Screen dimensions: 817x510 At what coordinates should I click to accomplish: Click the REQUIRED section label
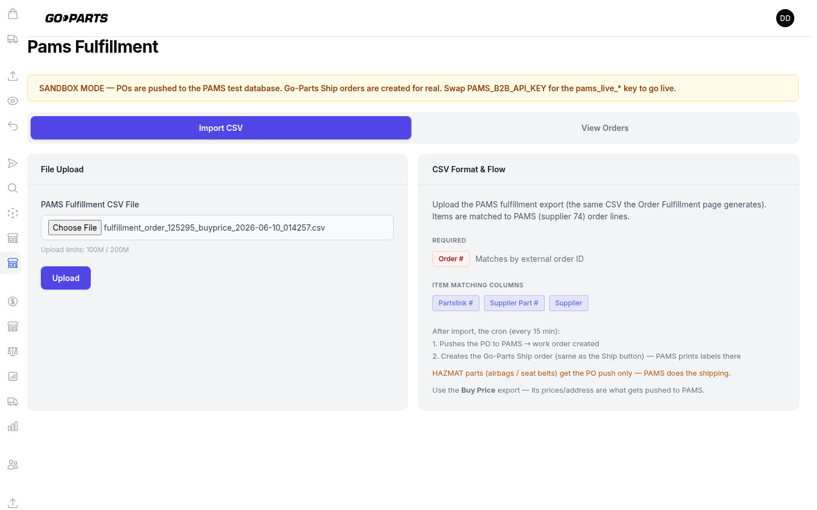449,241
